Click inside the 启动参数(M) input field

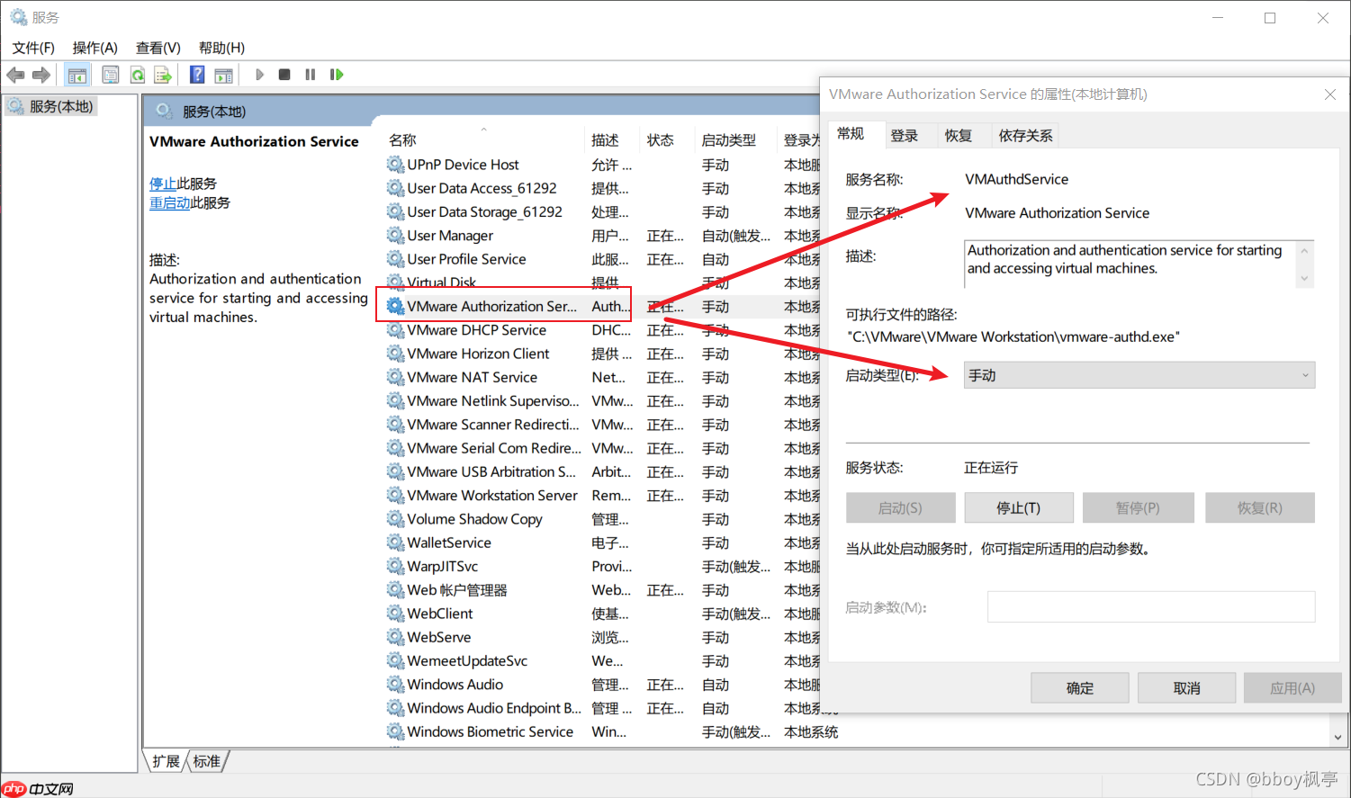[x=1149, y=606]
